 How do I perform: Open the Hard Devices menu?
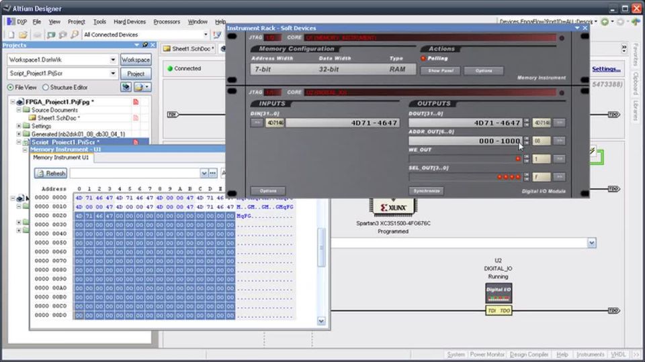click(x=130, y=21)
